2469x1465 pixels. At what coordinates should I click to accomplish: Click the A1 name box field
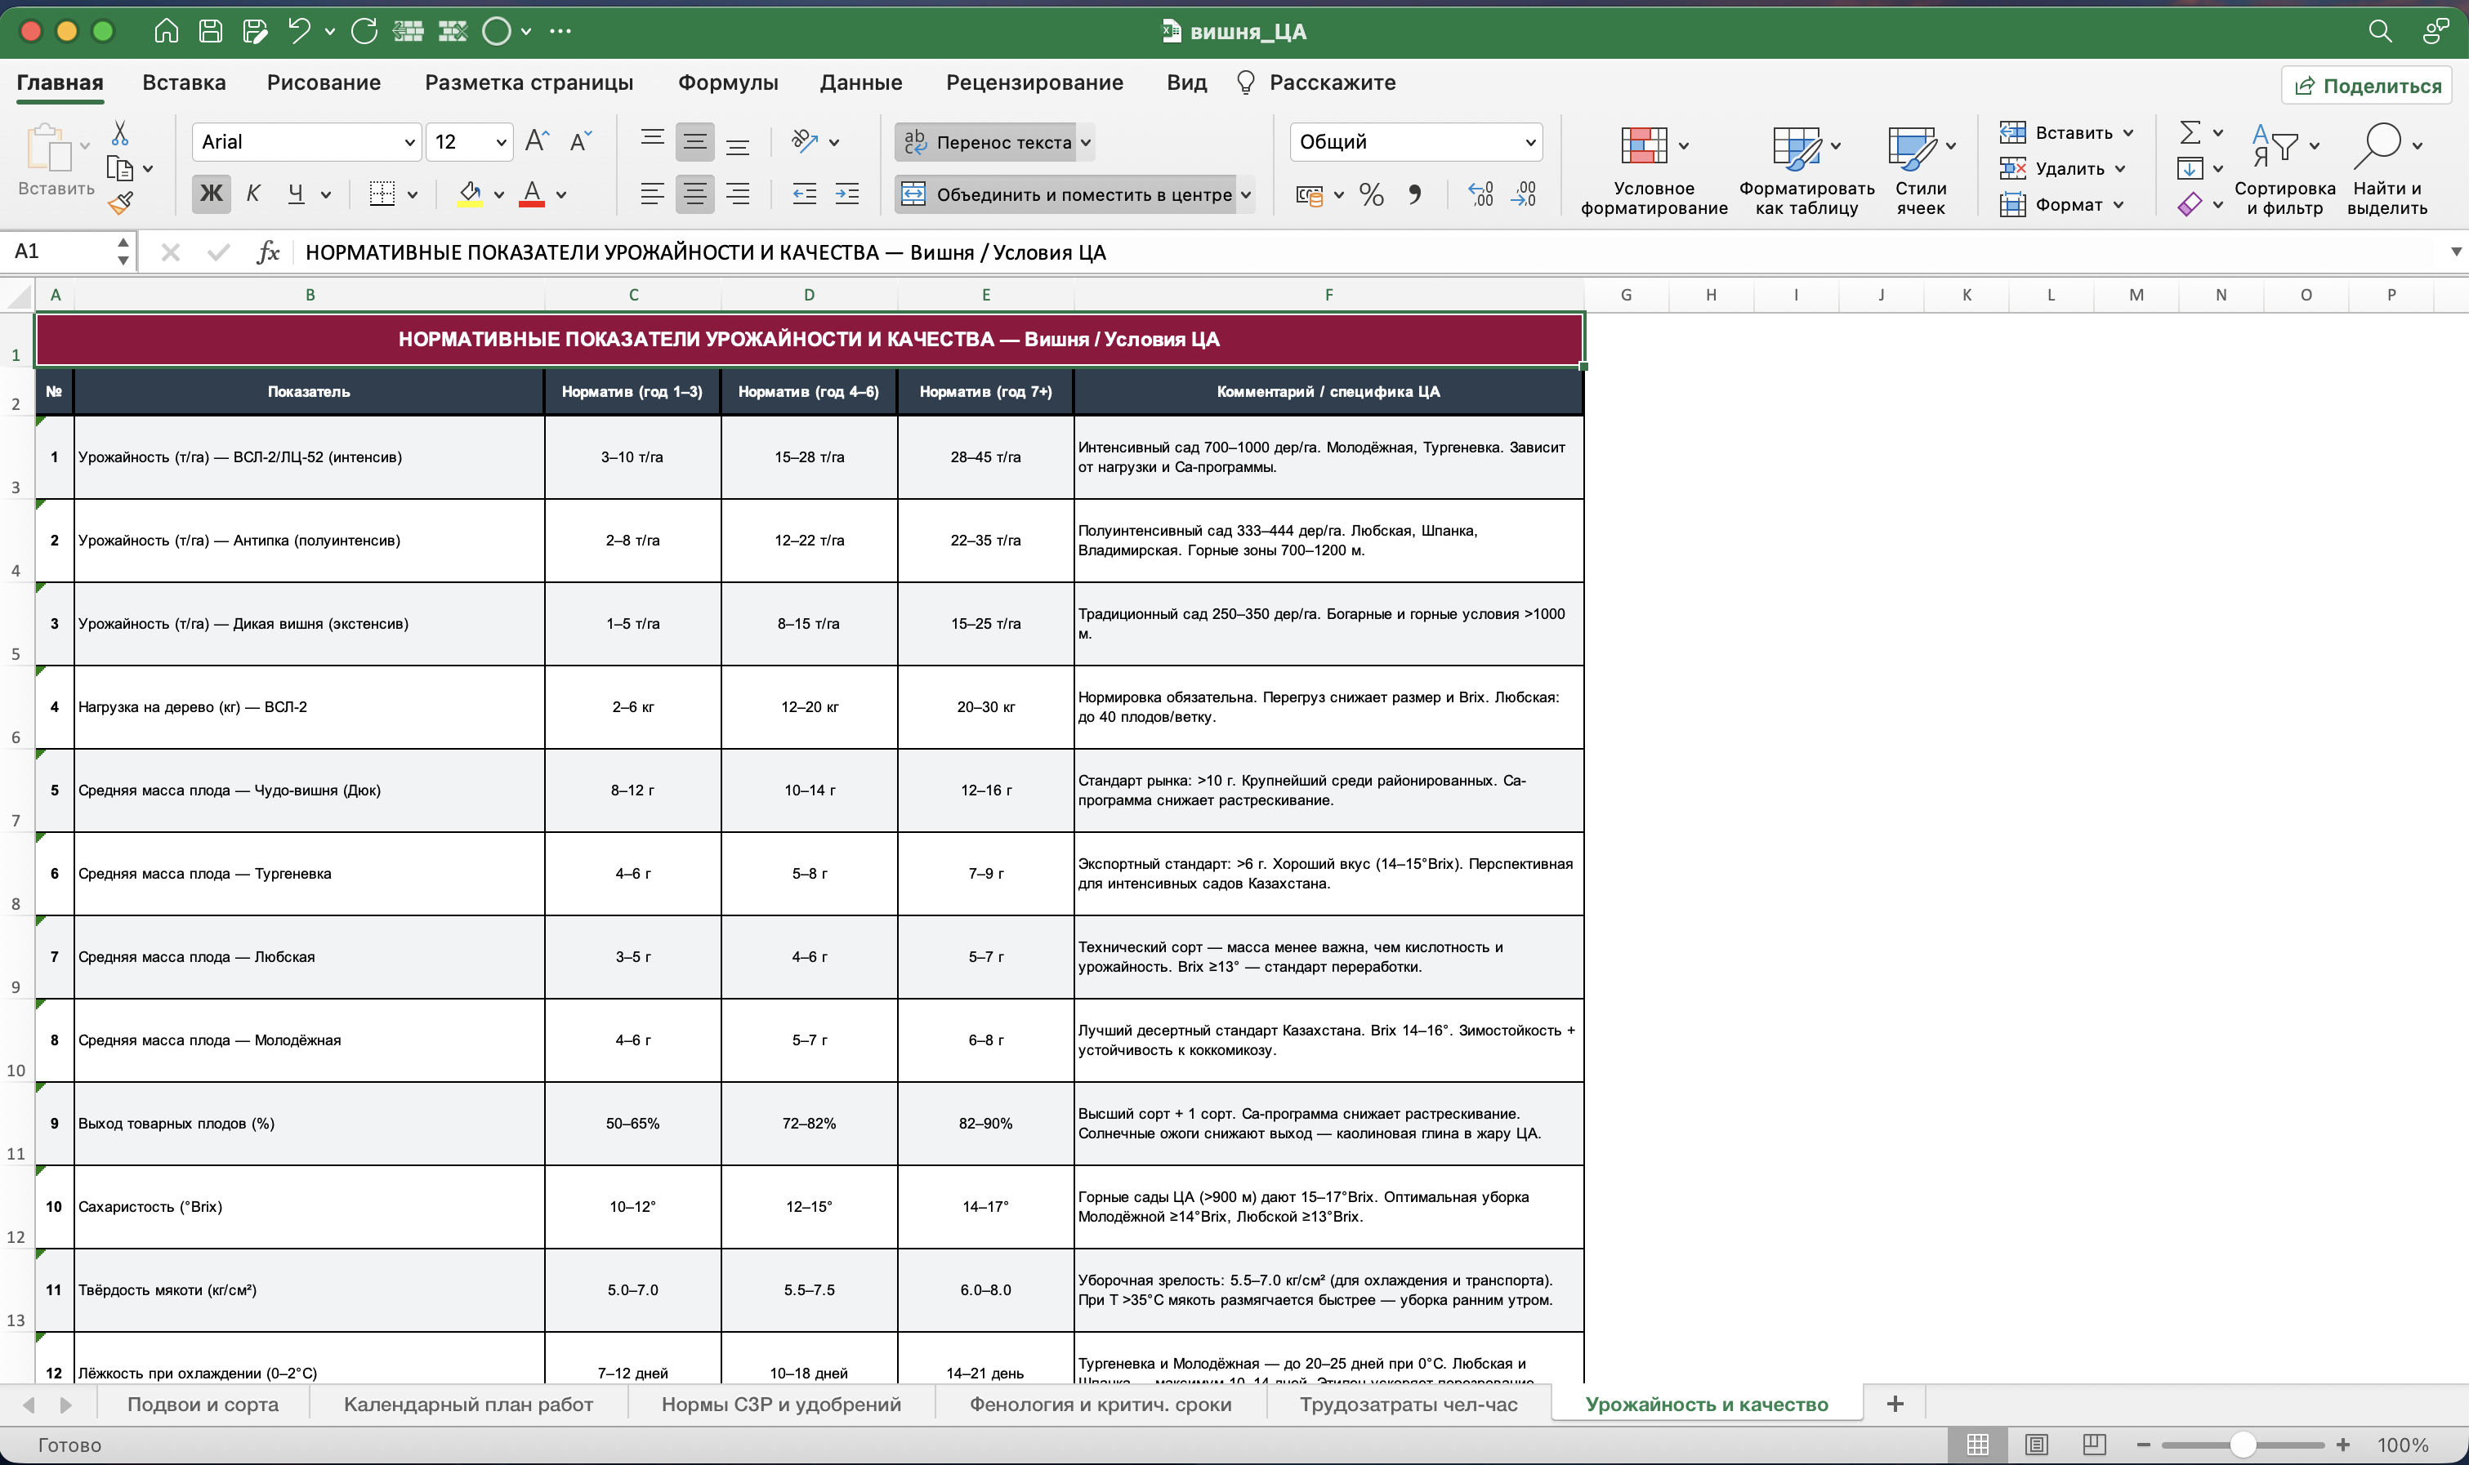(x=61, y=252)
